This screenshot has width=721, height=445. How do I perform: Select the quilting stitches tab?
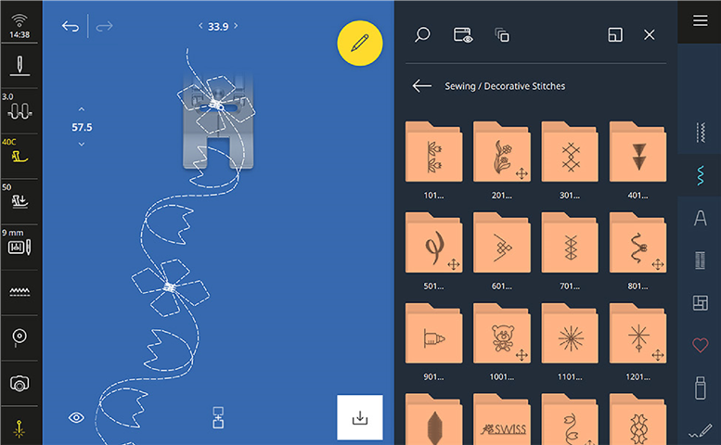700,303
